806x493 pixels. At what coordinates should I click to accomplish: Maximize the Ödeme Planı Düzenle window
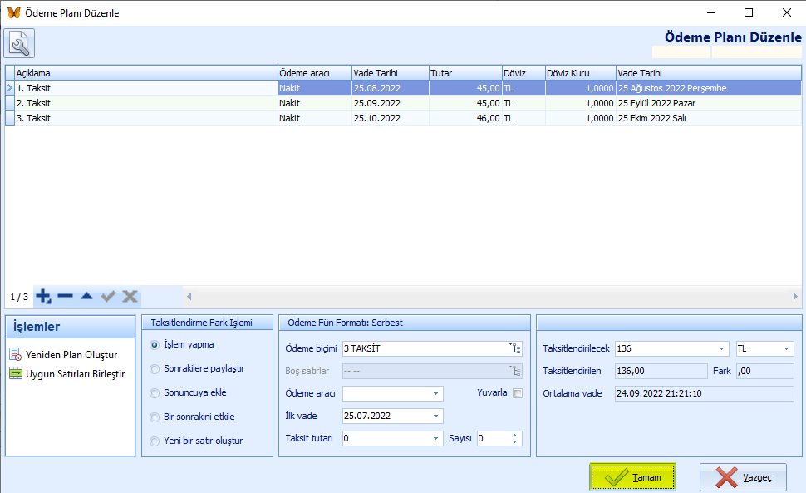click(x=749, y=12)
